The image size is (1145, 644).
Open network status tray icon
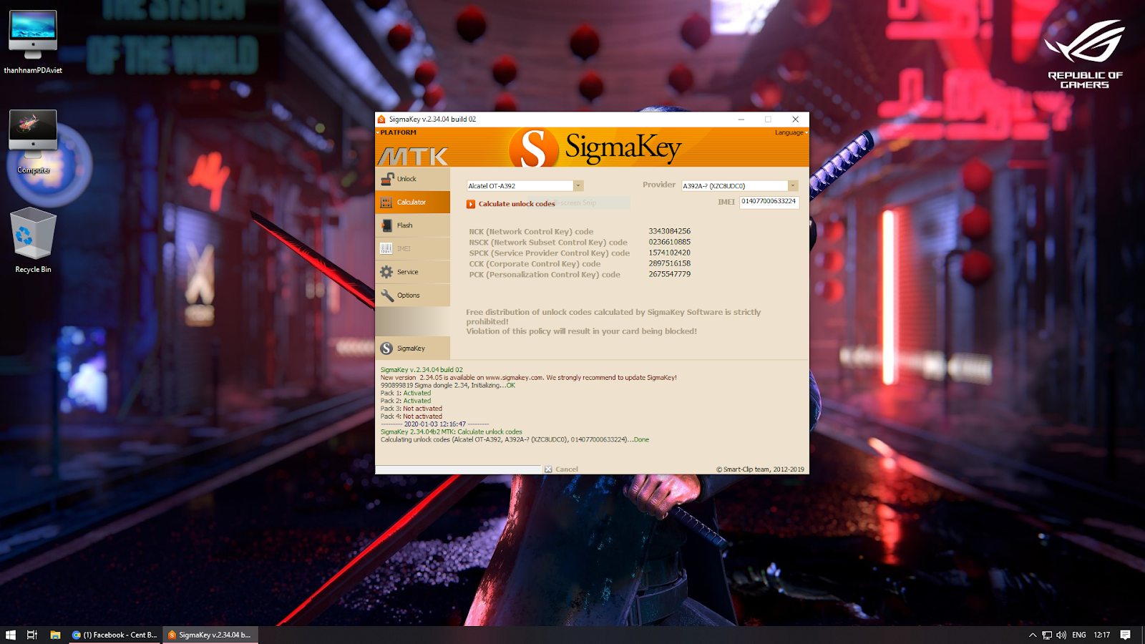(1047, 635)
